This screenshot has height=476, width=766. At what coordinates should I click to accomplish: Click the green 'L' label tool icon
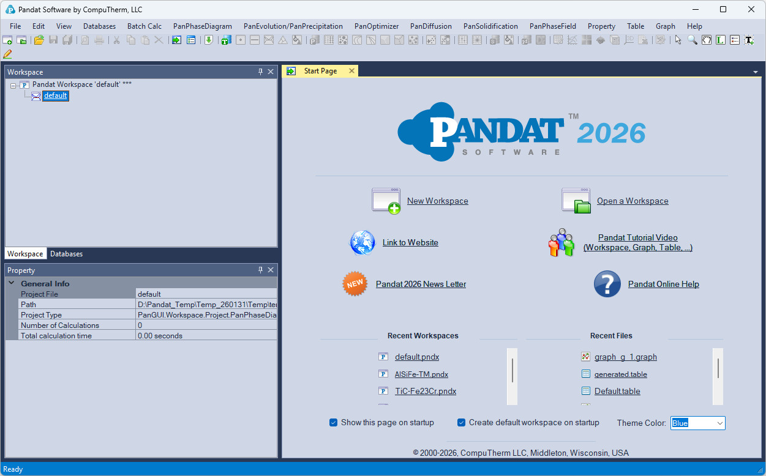coord(720,40)
